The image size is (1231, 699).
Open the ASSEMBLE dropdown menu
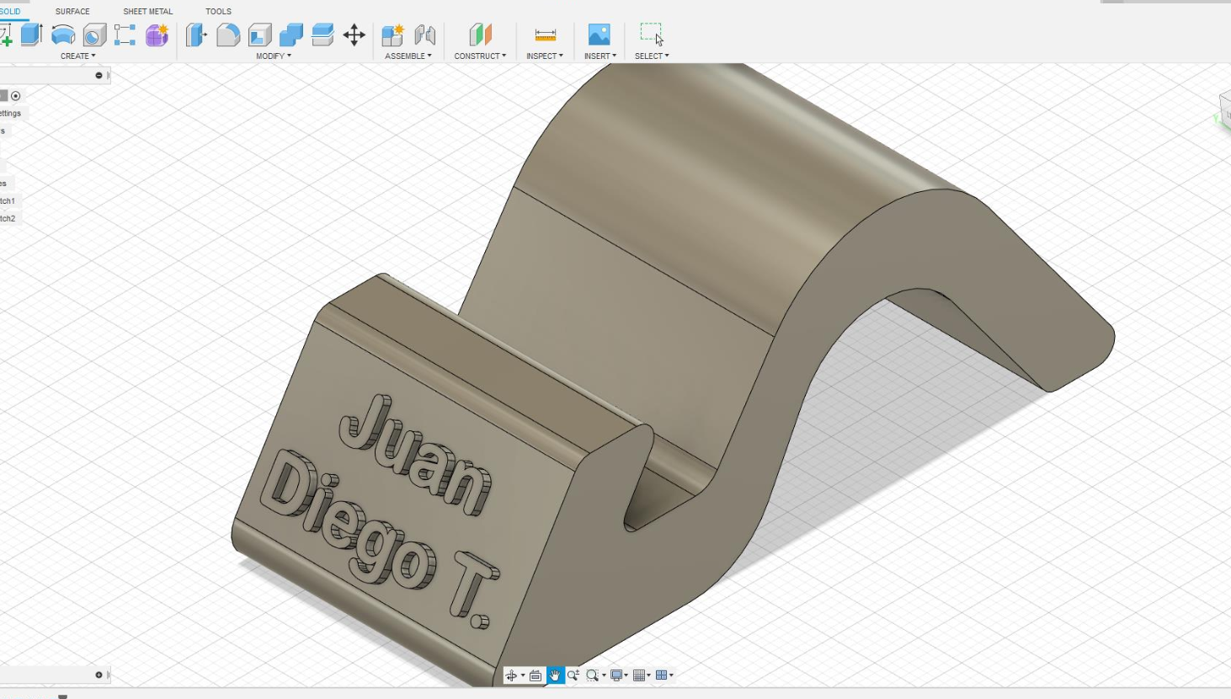(408, 56)
